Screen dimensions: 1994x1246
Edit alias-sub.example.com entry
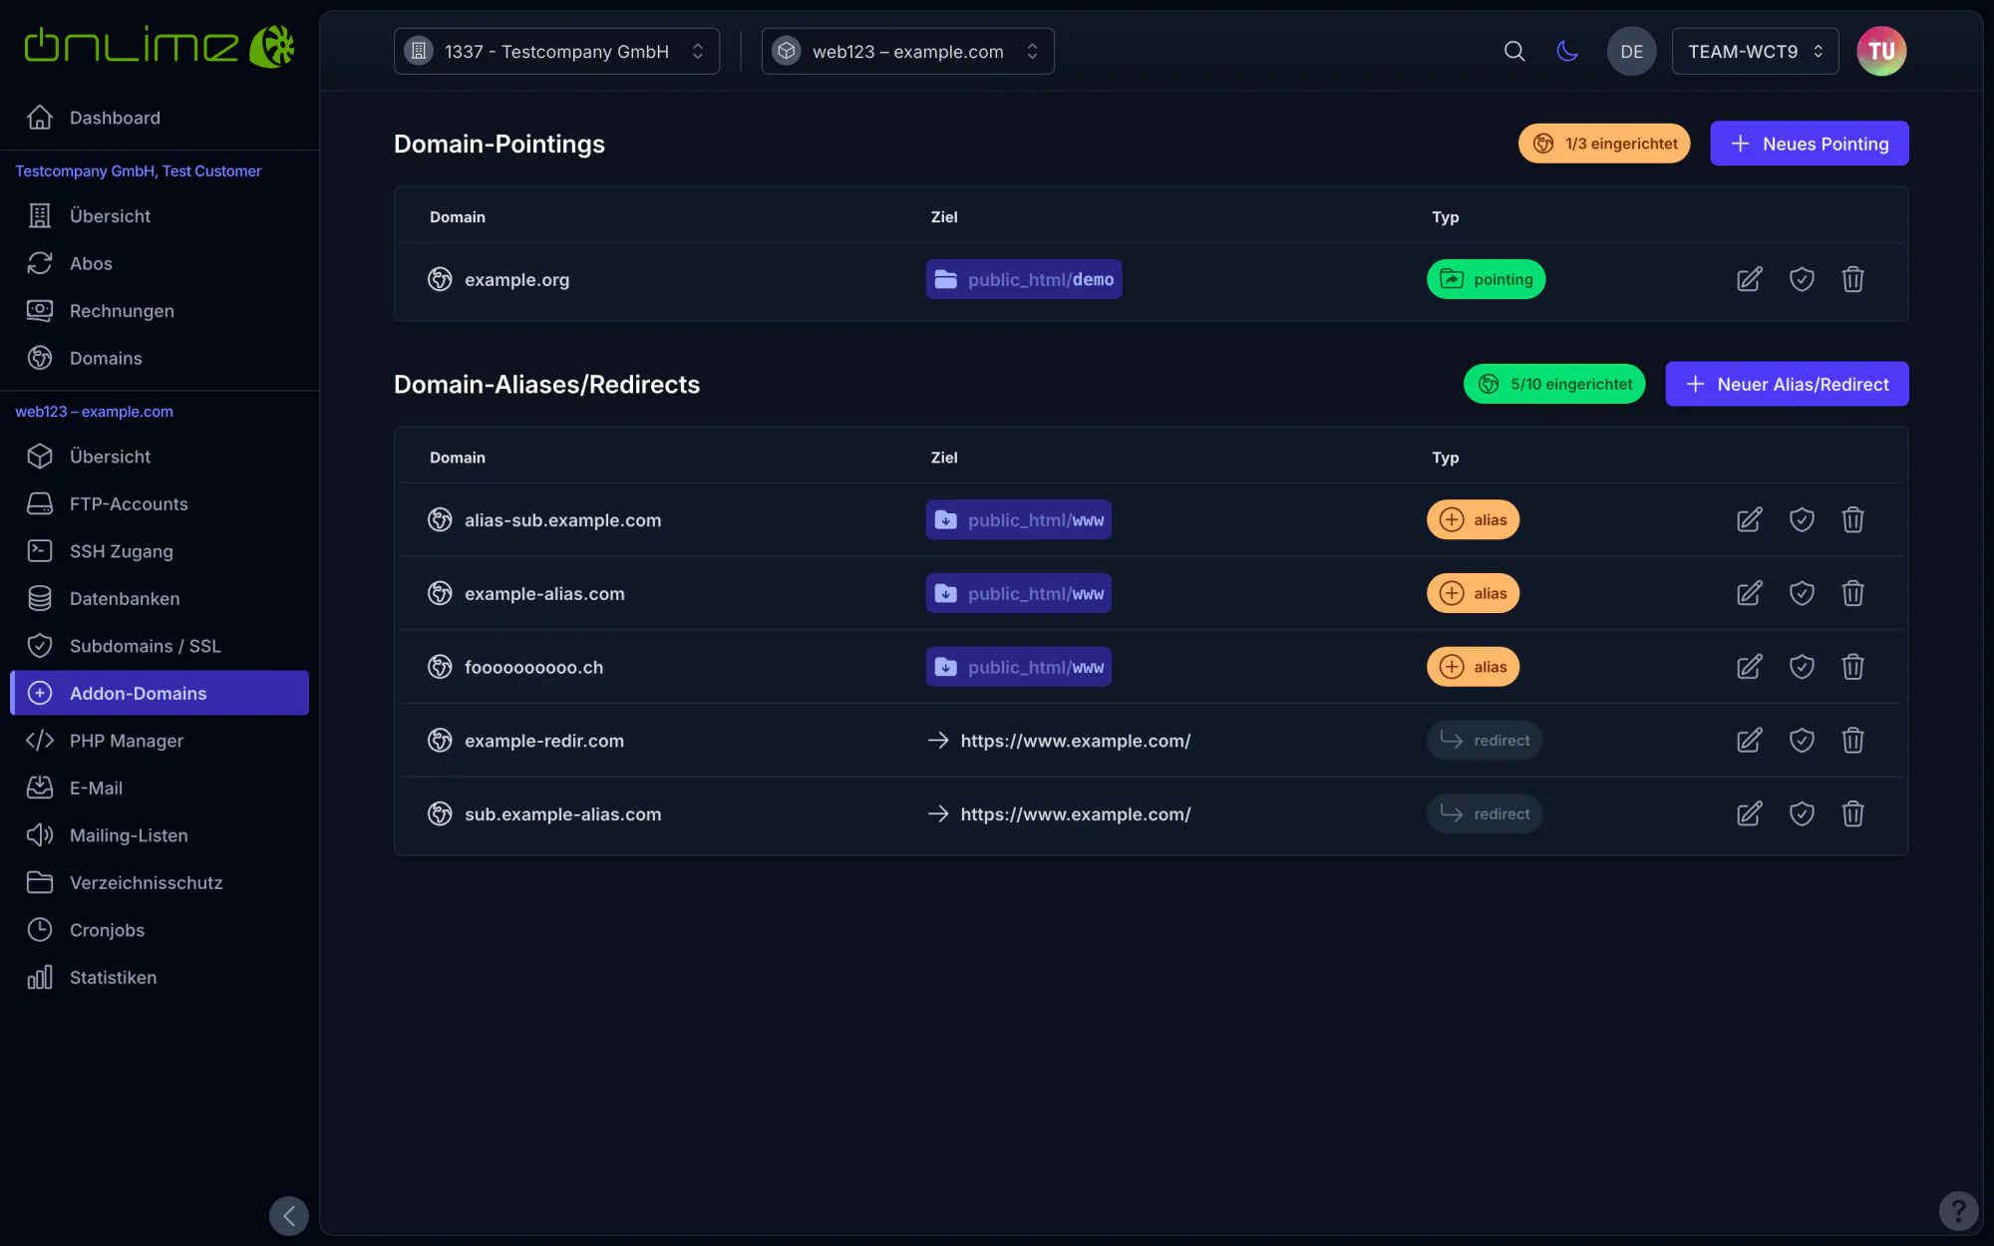coord(1750,519)
